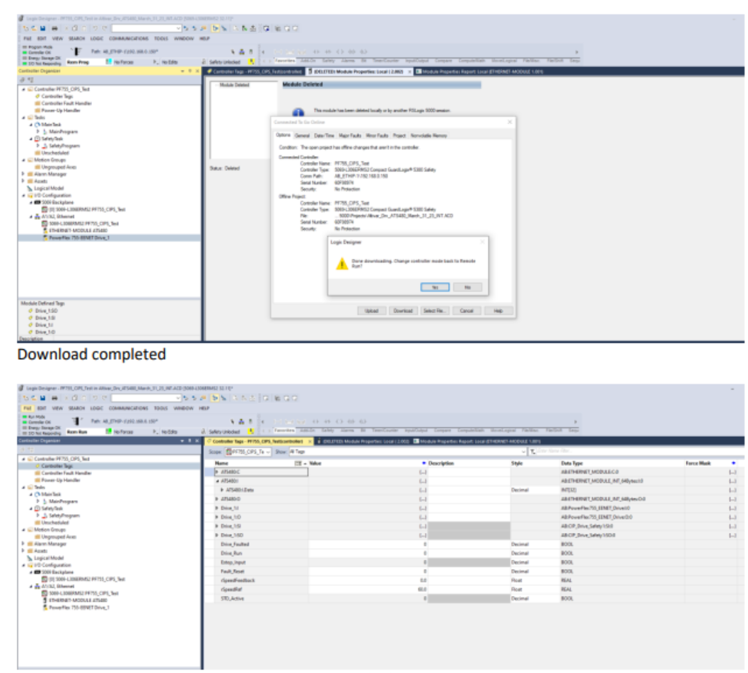Expand Alarm Manager node in Rem Prog organizer

[23, 174]
